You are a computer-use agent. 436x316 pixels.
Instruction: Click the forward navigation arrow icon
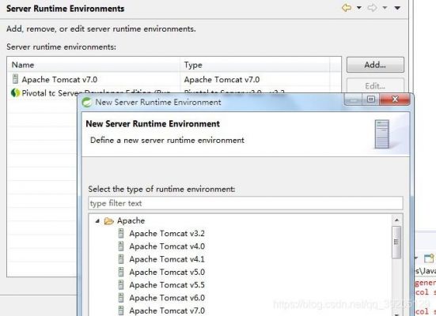click(372, 8)
